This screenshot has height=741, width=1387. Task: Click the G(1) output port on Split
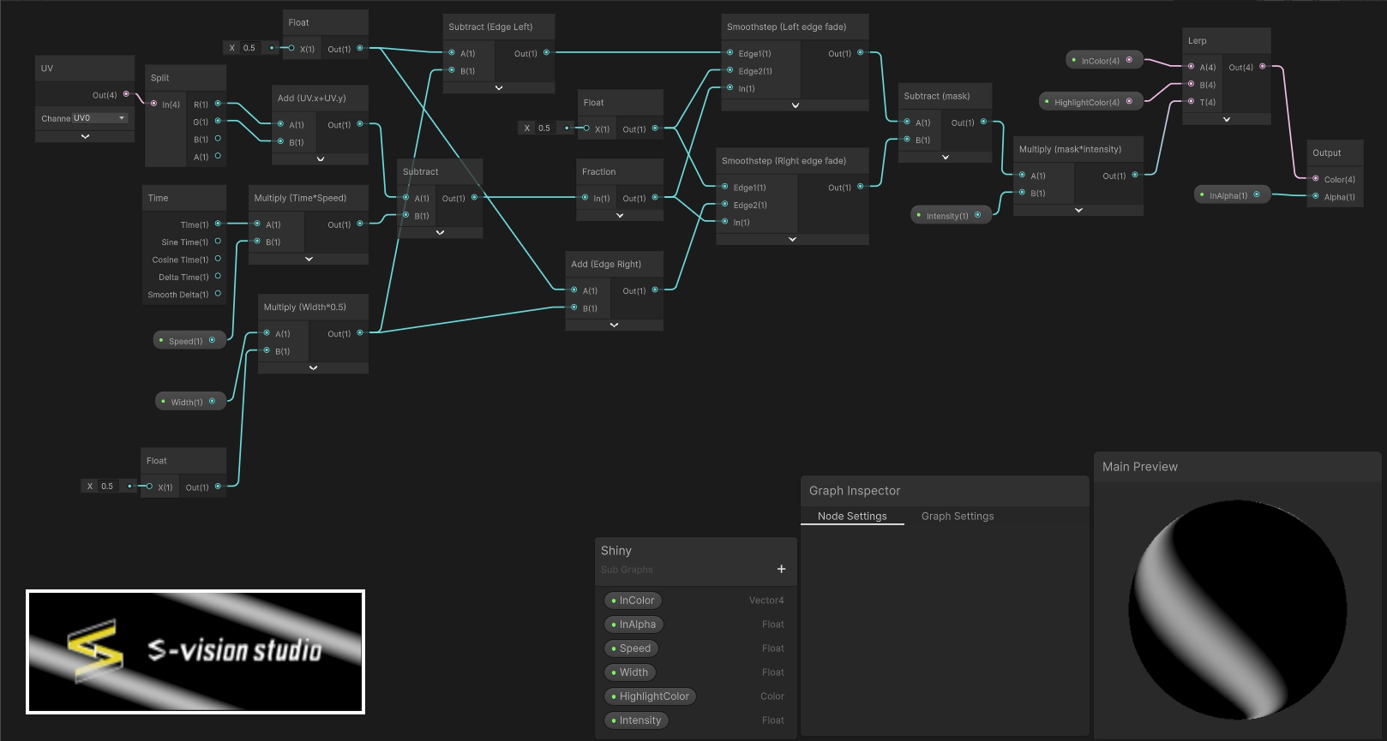coord(219,122)
